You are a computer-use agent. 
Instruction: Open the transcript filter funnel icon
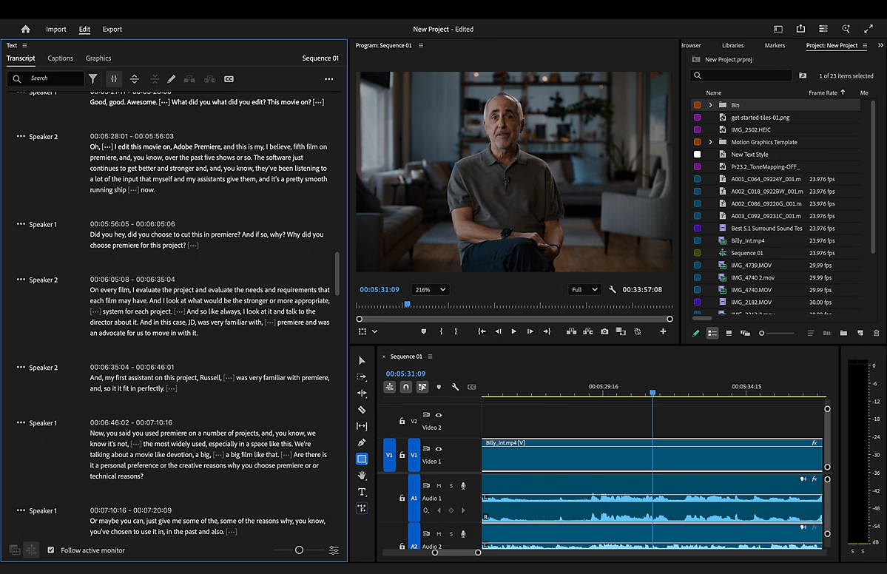[x=93, y=78]
